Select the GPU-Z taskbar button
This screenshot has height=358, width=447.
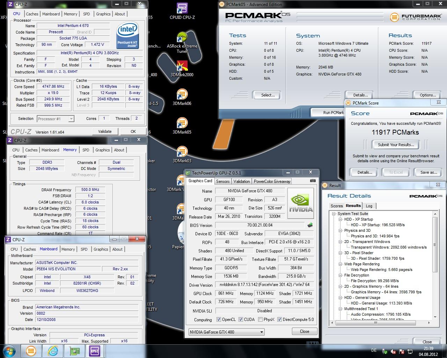pos(74,351)
